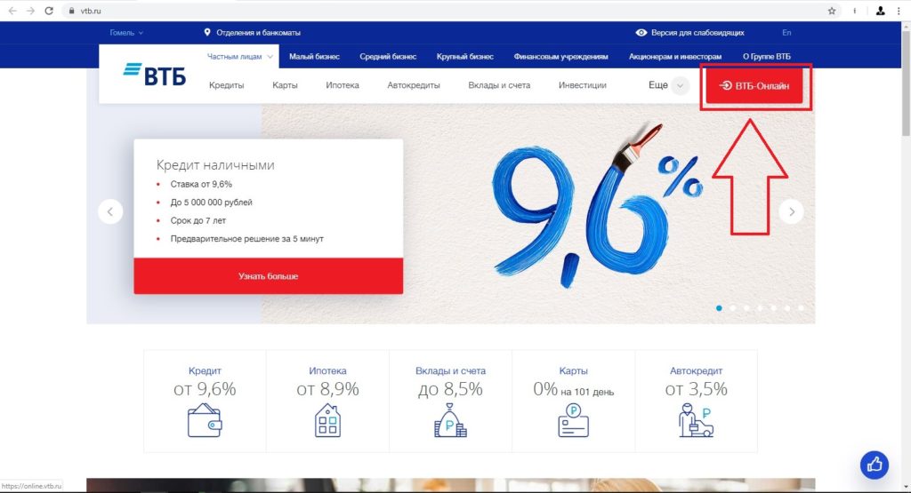Open Версия для слабовидящих link
This screenshot has height=493, width=911.
[697, 33]
